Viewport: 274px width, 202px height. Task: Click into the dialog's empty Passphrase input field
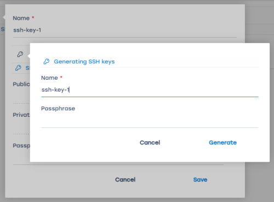click(150, 121)
